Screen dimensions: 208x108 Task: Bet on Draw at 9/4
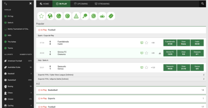(x=183, y=53)
